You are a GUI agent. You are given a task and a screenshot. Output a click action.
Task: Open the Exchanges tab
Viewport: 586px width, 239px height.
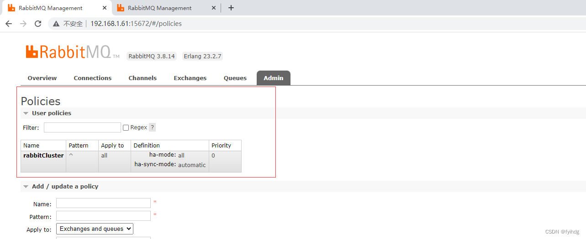190,78
